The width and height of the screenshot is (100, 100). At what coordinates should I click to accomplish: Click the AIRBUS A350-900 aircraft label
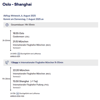(x=17, y=96)
